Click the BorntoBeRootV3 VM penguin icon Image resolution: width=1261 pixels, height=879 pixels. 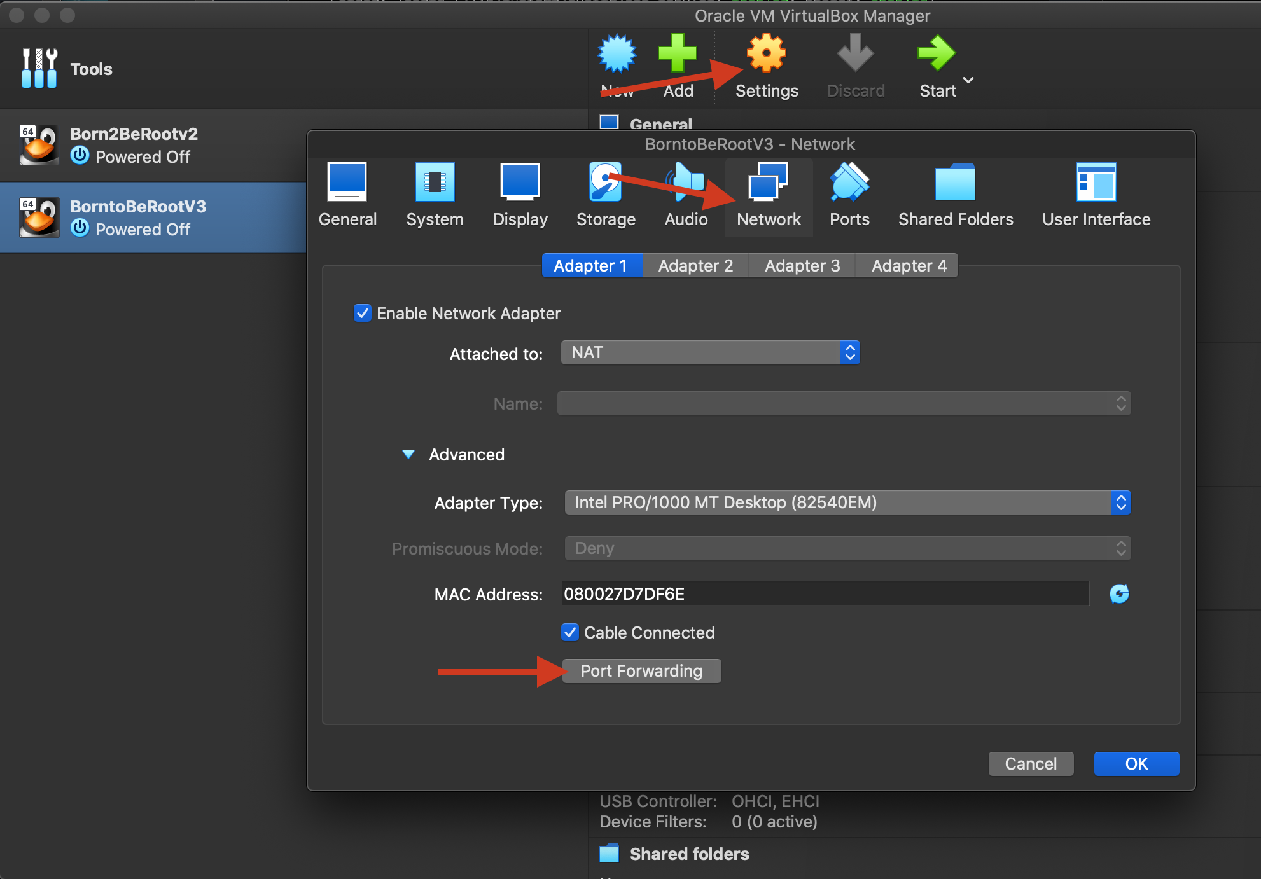click(39, 218)
